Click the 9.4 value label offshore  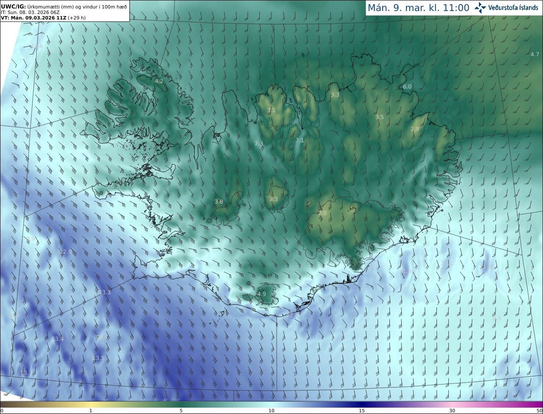point(497,318)
